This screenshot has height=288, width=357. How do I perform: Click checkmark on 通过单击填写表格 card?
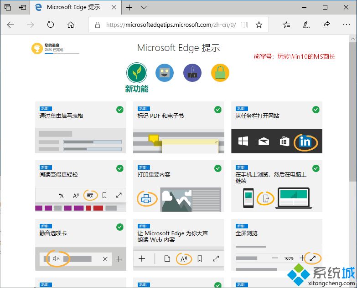click(x=120, y=110)
